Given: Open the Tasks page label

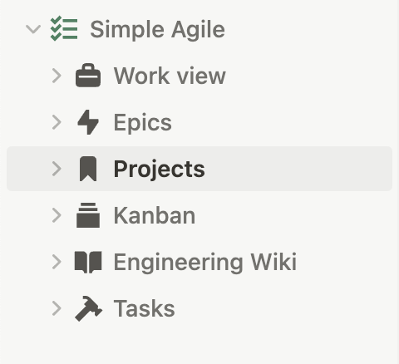Looking at the screenshot, I should pos(144,308).
